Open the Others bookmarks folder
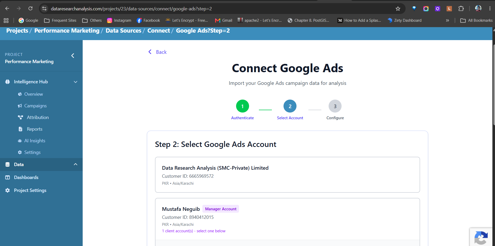Viewport: 495px width, 246px height. click(x=92, y=20)
